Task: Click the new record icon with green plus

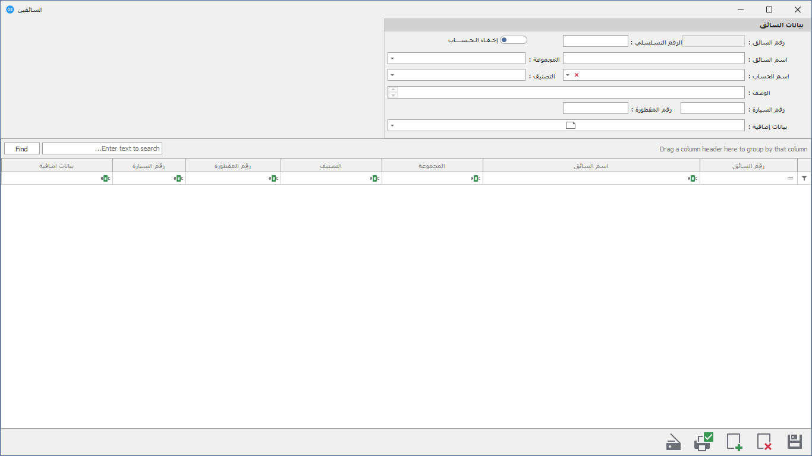Action: tap(734, 442)
